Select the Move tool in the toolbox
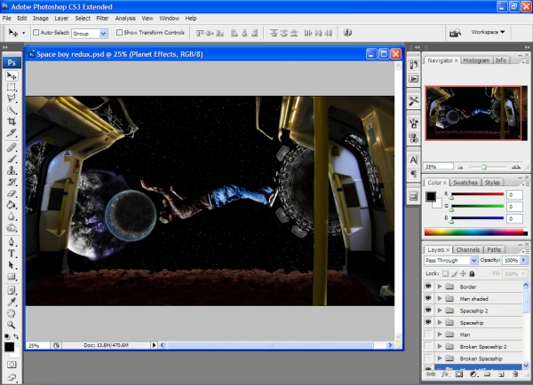Viewport: 533px width, 385px height. [x=12, y=75]
